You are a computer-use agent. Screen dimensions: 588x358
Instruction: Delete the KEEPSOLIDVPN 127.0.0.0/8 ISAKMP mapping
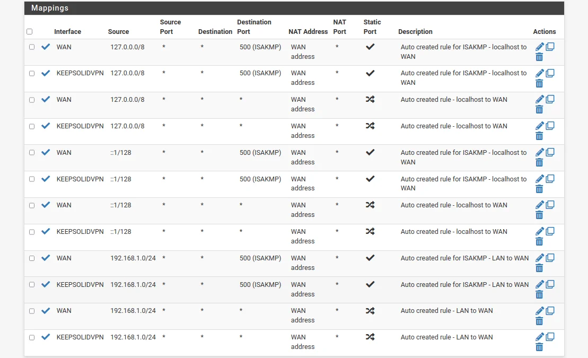pyautogui.click(x=539, y=83)
